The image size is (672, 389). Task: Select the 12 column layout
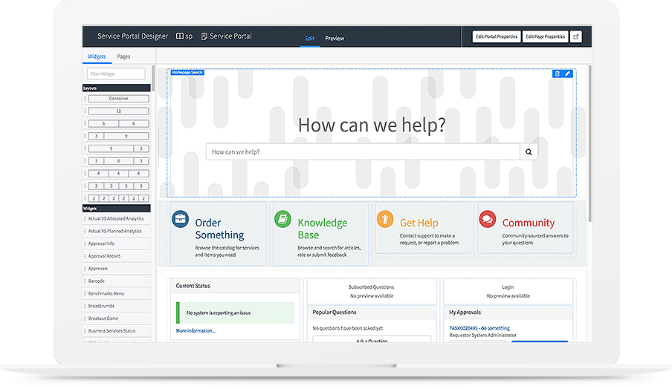pyautogui.click(x=119, y=111)
